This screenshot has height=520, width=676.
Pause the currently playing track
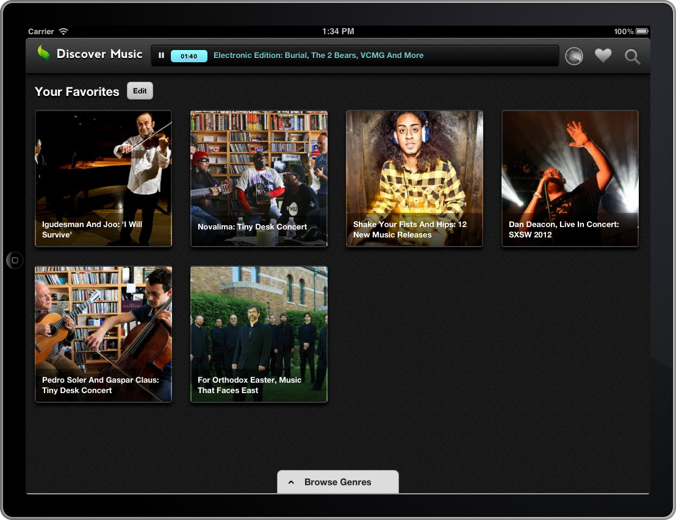point(161,56)
